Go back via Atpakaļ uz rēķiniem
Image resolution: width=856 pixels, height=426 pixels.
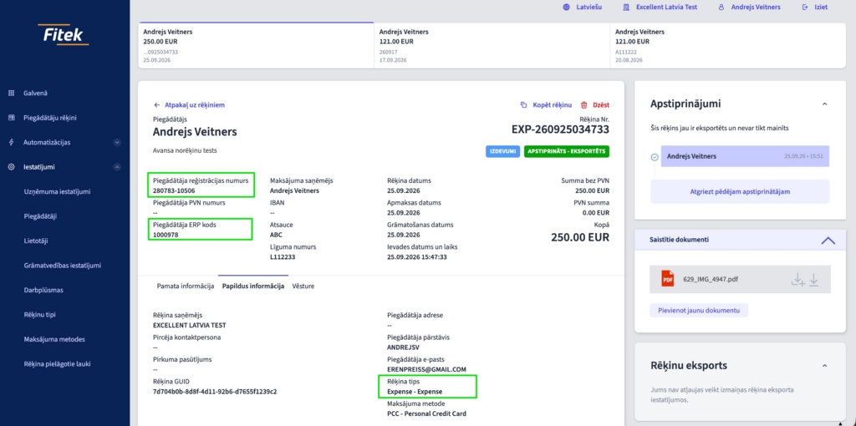pyautogui.click(x=194, y=104)
